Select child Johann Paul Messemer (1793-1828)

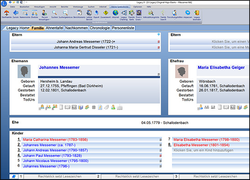click(92, 156)
